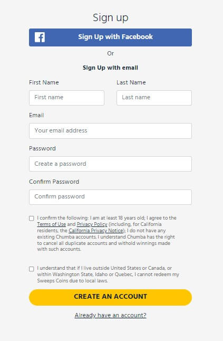Click the Email label text

[36, 115]
